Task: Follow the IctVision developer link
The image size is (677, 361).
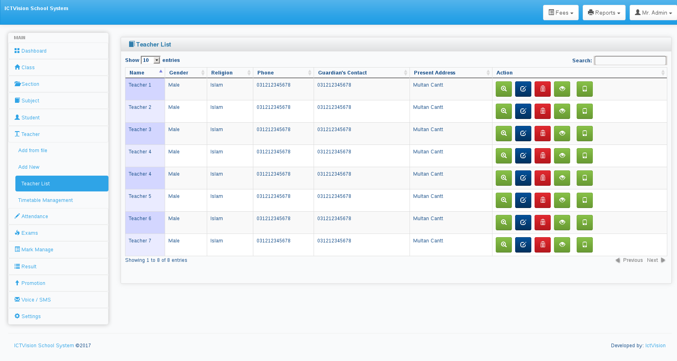Action: pos(655,346)
